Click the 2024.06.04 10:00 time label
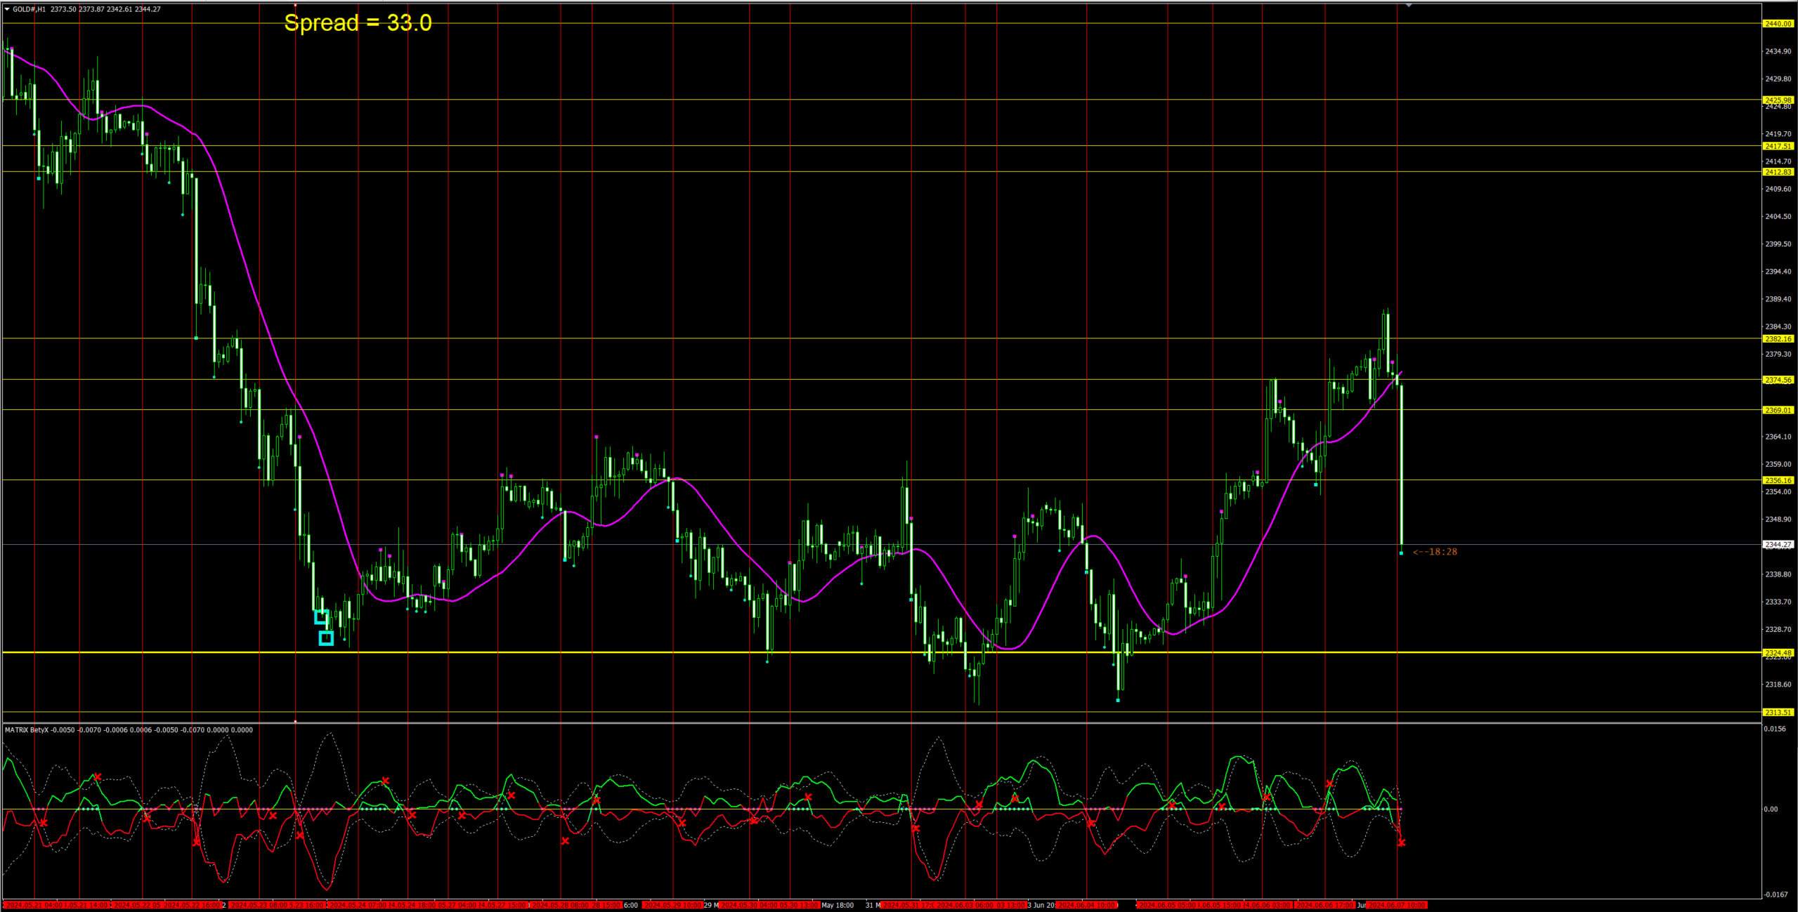The height and width of the screenshot is (912, 1798). click(x=1086, y=906)
